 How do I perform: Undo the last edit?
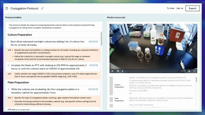tap(171, 8)
